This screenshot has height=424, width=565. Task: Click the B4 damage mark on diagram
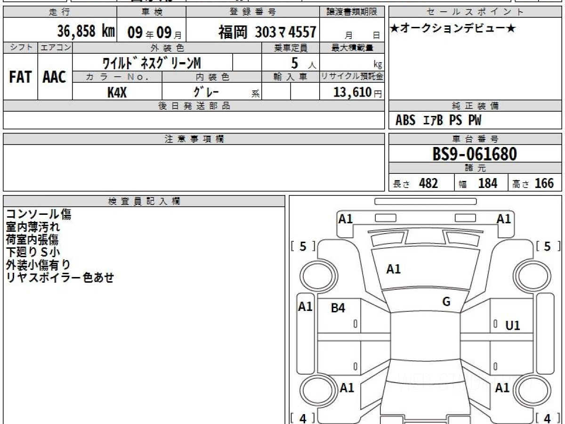[x=338, y=308]
